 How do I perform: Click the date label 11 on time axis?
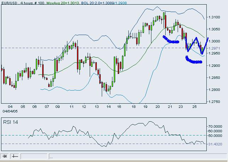pos(71,107)
